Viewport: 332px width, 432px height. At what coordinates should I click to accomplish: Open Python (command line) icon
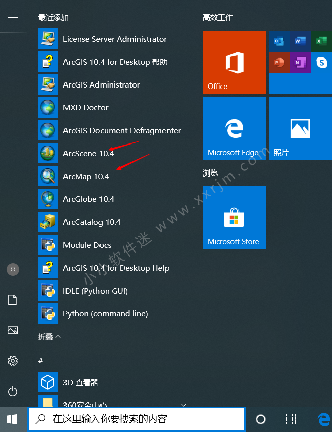pos(48,313)
